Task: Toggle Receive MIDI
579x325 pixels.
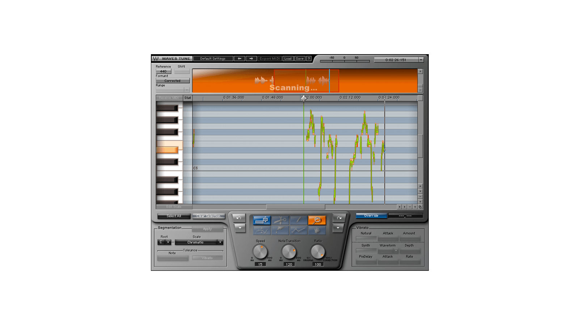Action: click(169, 98)
